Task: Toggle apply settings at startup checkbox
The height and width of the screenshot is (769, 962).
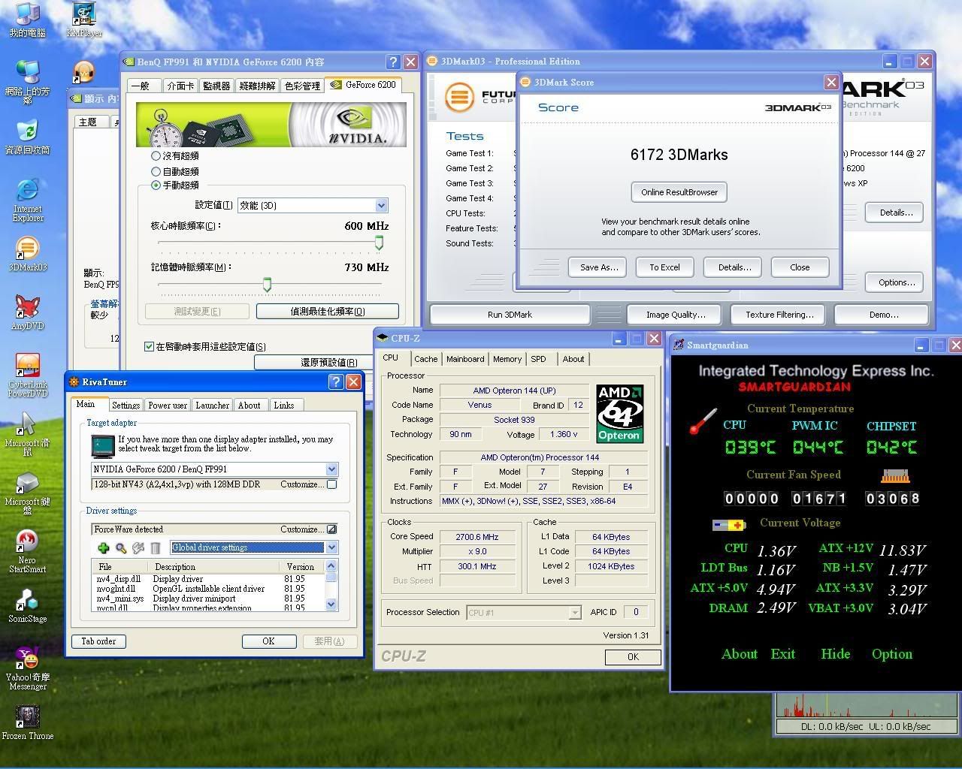Action: 149,346
